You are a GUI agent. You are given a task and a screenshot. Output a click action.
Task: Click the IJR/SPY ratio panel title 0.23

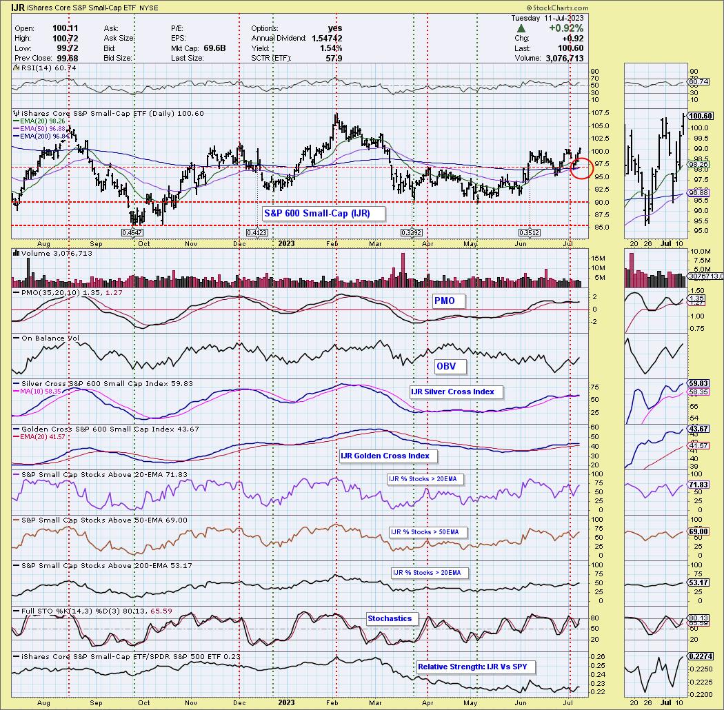coord(126,657)
